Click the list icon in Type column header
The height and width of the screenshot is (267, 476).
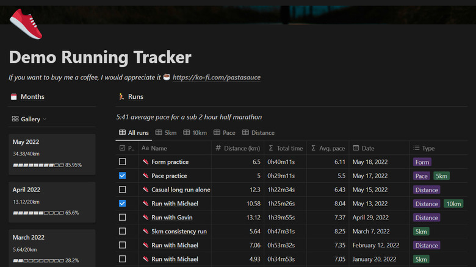point(416,148)
